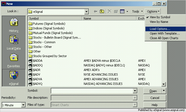Select the eSignal sidebar icon
Image resolution: width=186 pixels, height=112 pixels.
point(14,75)
